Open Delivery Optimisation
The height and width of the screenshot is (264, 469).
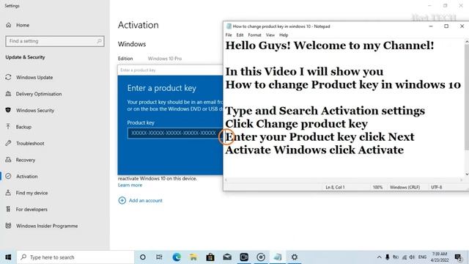(x=39, y=94)
